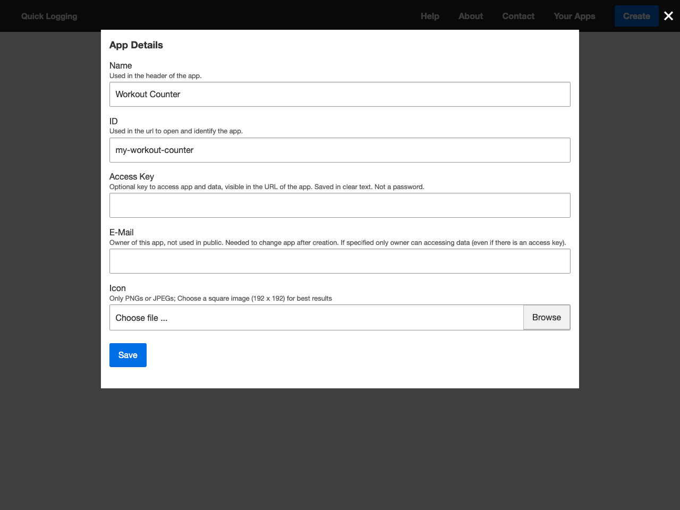Screen dimensions: 680x510
Task: Open the Help menu item
Action: 430,16
